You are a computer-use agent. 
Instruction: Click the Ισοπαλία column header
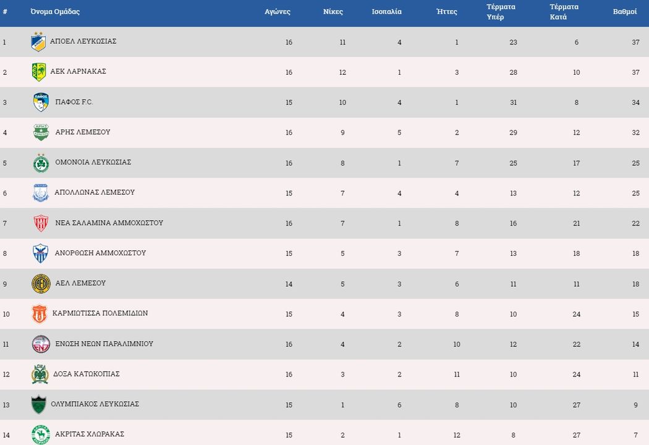[x=386, y=12]
